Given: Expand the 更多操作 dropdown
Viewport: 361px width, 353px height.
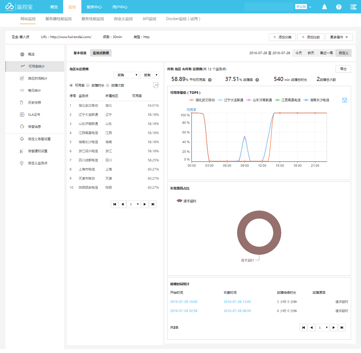Looking at the screenshot, I should point(339,37).
